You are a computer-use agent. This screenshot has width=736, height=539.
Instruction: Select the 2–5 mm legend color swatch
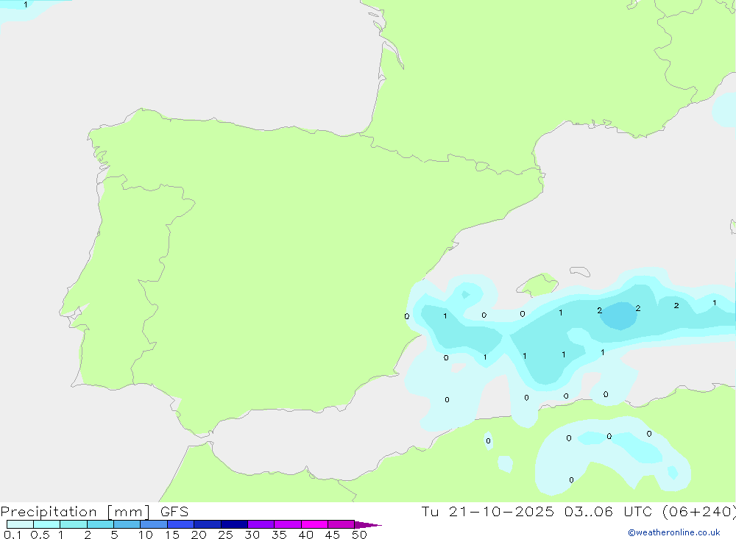click(100, 524)
